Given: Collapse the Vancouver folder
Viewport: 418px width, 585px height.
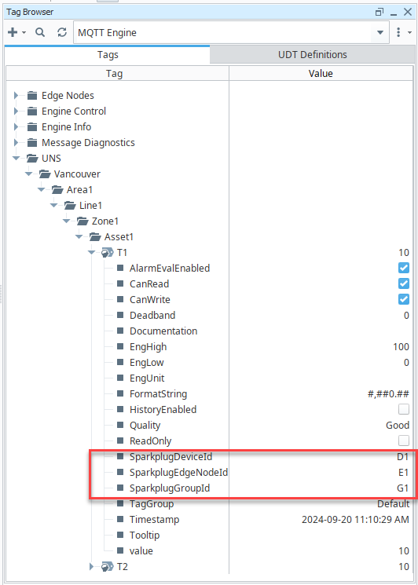Looking at the screenshot, I should [29, 174].
